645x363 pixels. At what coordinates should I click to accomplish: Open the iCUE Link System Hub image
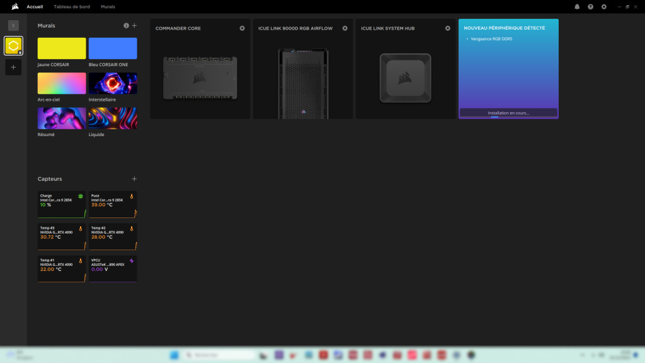pyautogui.click(x=406, y=78)
